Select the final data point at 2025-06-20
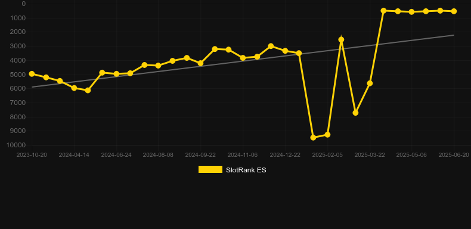471x229 pixels. click(x=454, y=11)
